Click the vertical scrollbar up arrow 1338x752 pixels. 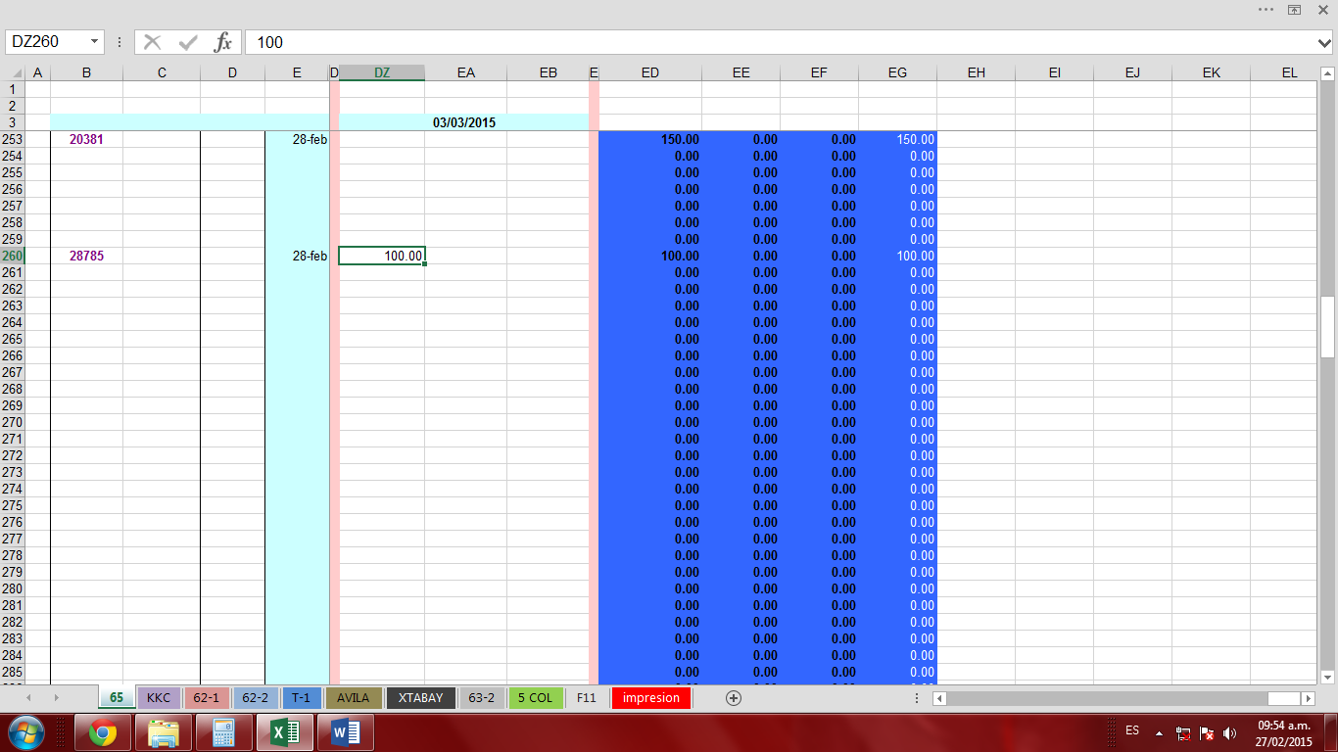pyautogui.click(x=1328, y=72)
